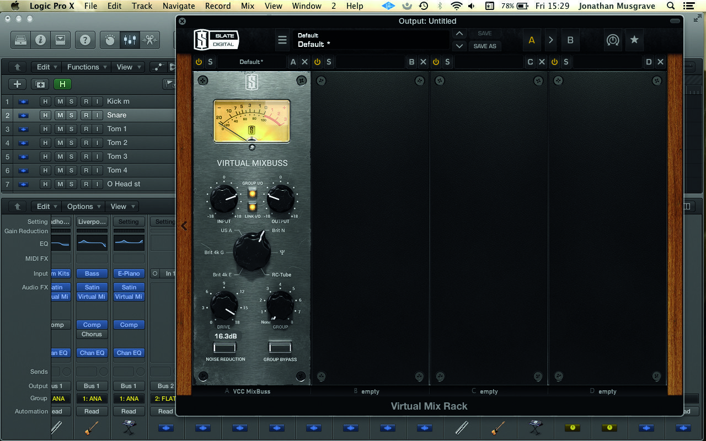Open Spotlight search in the menu bar
This screenshot has width=706, height=441.
point(671,6)
